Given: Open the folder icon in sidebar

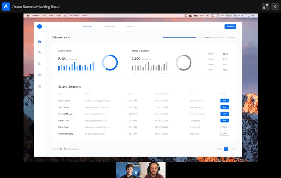Looking at the screenshot, I should pyautogui.click(x=40, y=64).
